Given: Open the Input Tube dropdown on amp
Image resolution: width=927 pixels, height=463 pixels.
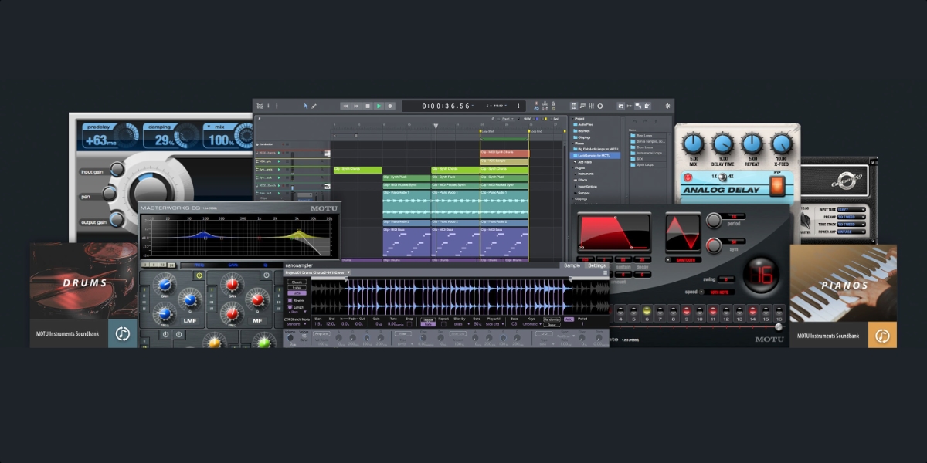Looking at the screenshot, I should [x=851, y=209].
